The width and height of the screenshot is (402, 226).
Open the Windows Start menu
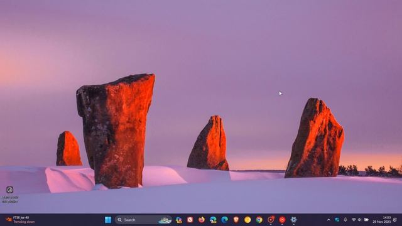(x=108, y=220)
